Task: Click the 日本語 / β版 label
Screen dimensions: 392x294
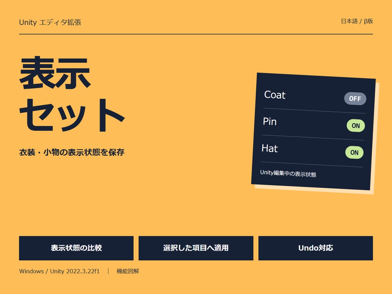Action: [x=357, y=21]
